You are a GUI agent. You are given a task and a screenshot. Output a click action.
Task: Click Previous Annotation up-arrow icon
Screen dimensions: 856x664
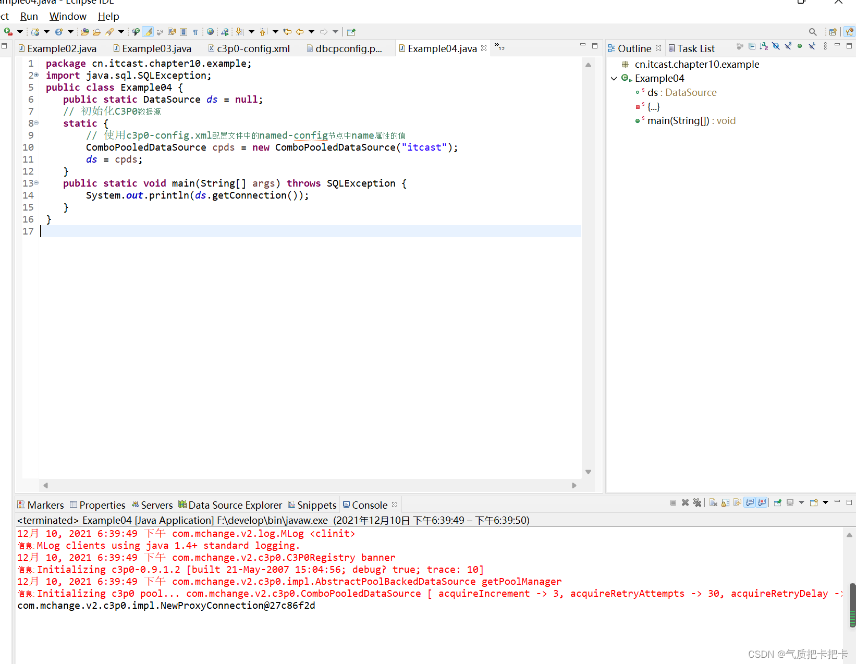(264, 32)
